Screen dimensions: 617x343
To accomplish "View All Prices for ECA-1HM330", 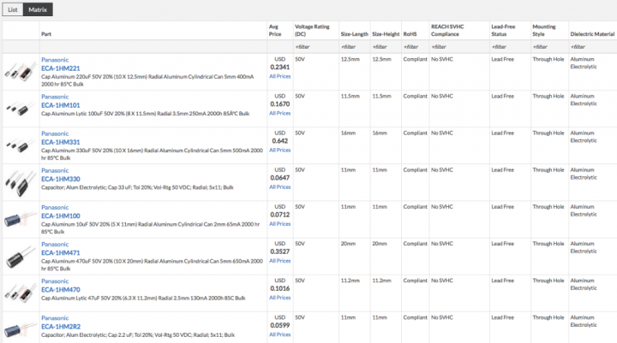I will [279, 187].
